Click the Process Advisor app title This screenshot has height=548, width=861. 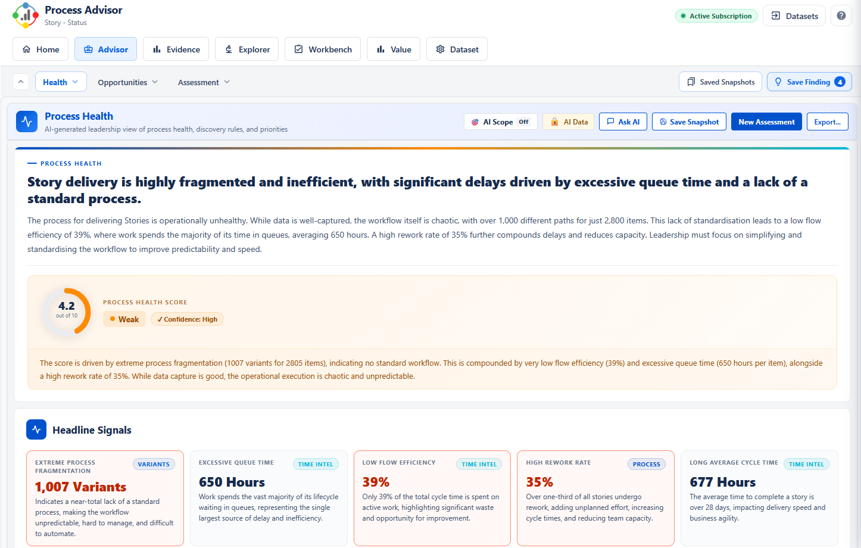83,10
